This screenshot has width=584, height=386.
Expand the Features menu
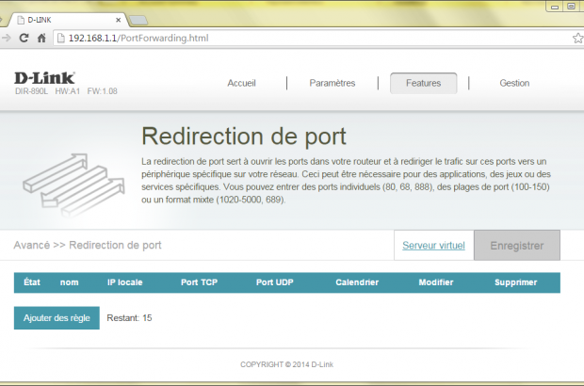[423, 83]
